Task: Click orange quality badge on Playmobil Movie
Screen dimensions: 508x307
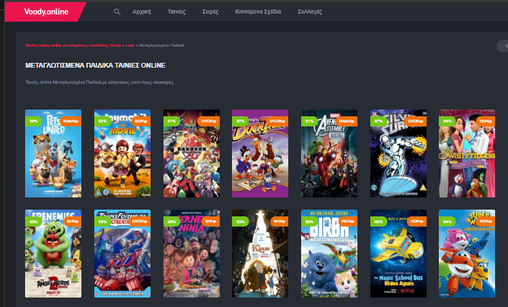Action: pyautogui.click(x=141, y=121)
